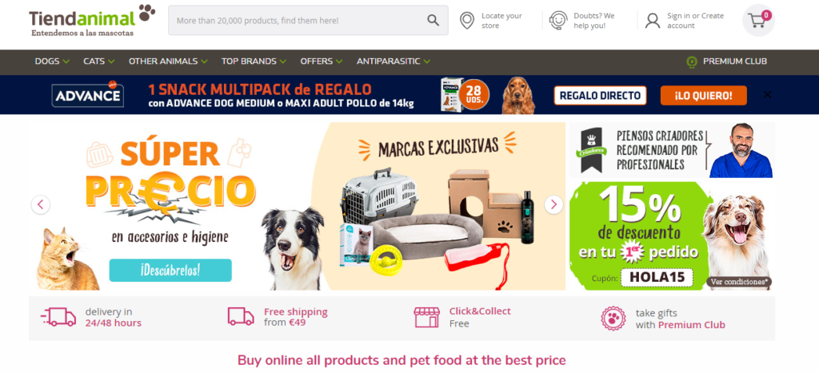Screen dimensions: 819x372
Task: Open the shopping cart icon
Action: tap(758, 20)
